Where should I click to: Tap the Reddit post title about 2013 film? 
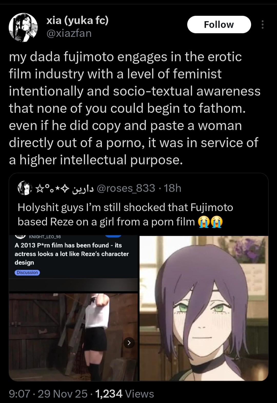[x=72, y=254]
